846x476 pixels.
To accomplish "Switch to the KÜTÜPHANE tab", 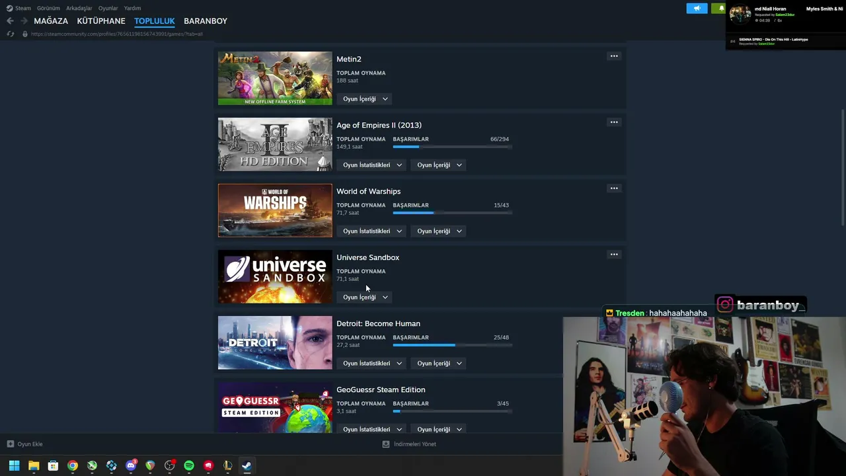I will [101, 21].
